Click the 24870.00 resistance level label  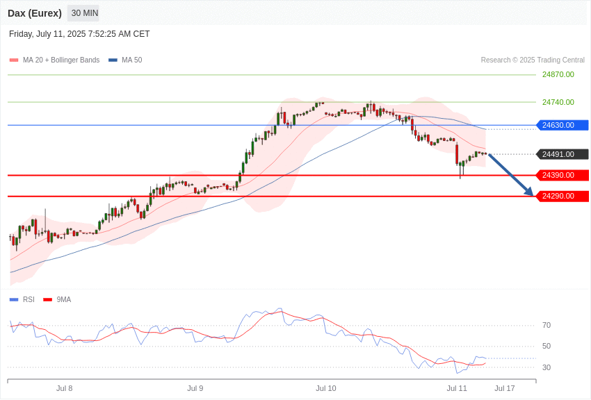click(x=558, y=74)
